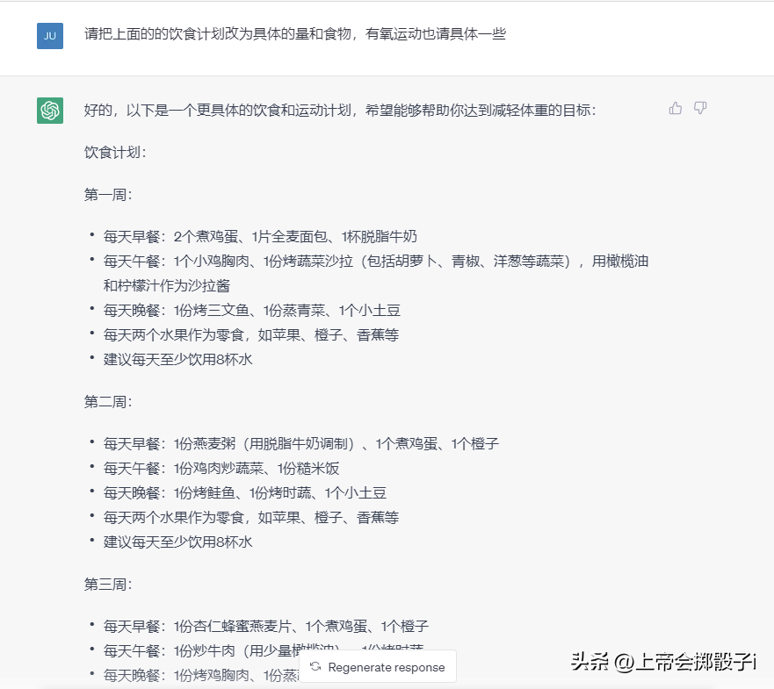The height and width of the screenshot is (689, 774).
Task: Click the circular arrows icon in Regenerate button
Action: [315, 667]
